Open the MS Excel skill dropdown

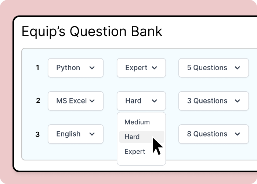point(75,101)
